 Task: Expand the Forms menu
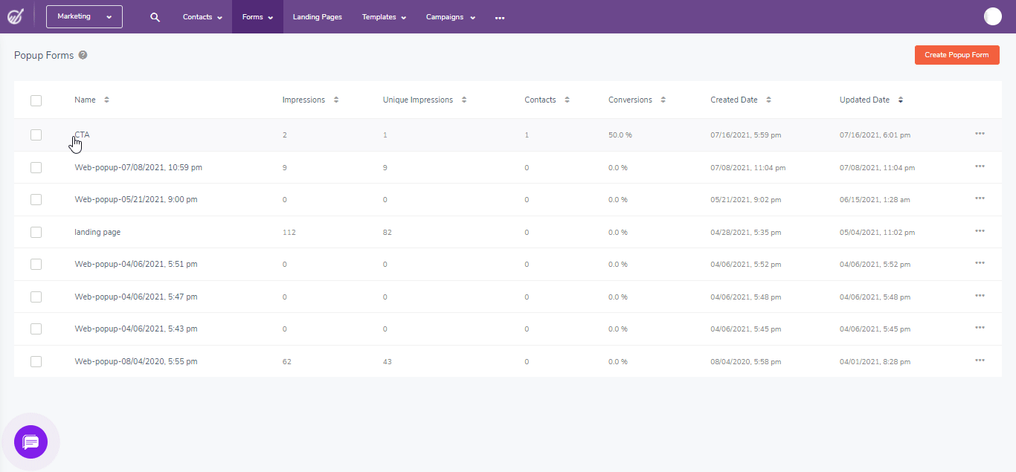click(257, 17)
